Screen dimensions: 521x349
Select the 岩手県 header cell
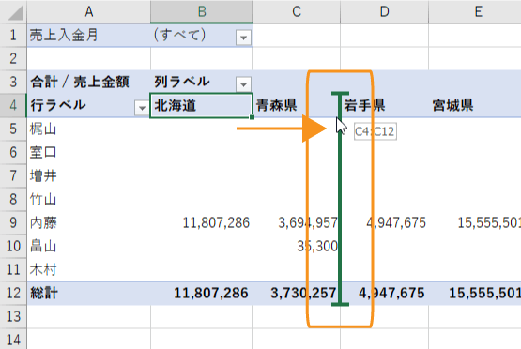385,106
